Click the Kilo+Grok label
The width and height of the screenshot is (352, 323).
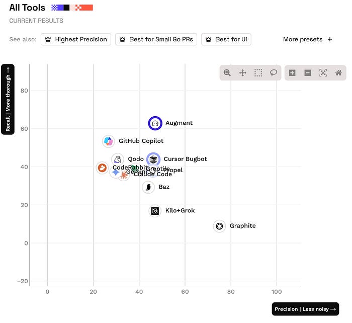pyautogui.click(x=180, y=210)
